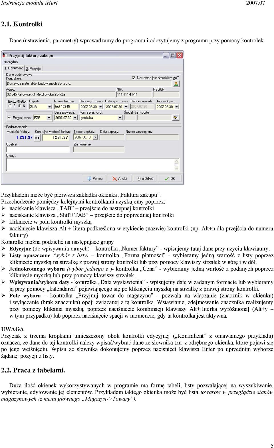This screenshot has height=448, width=274.
Task: Click the NIP field
Action: click(x=134, y=94)
